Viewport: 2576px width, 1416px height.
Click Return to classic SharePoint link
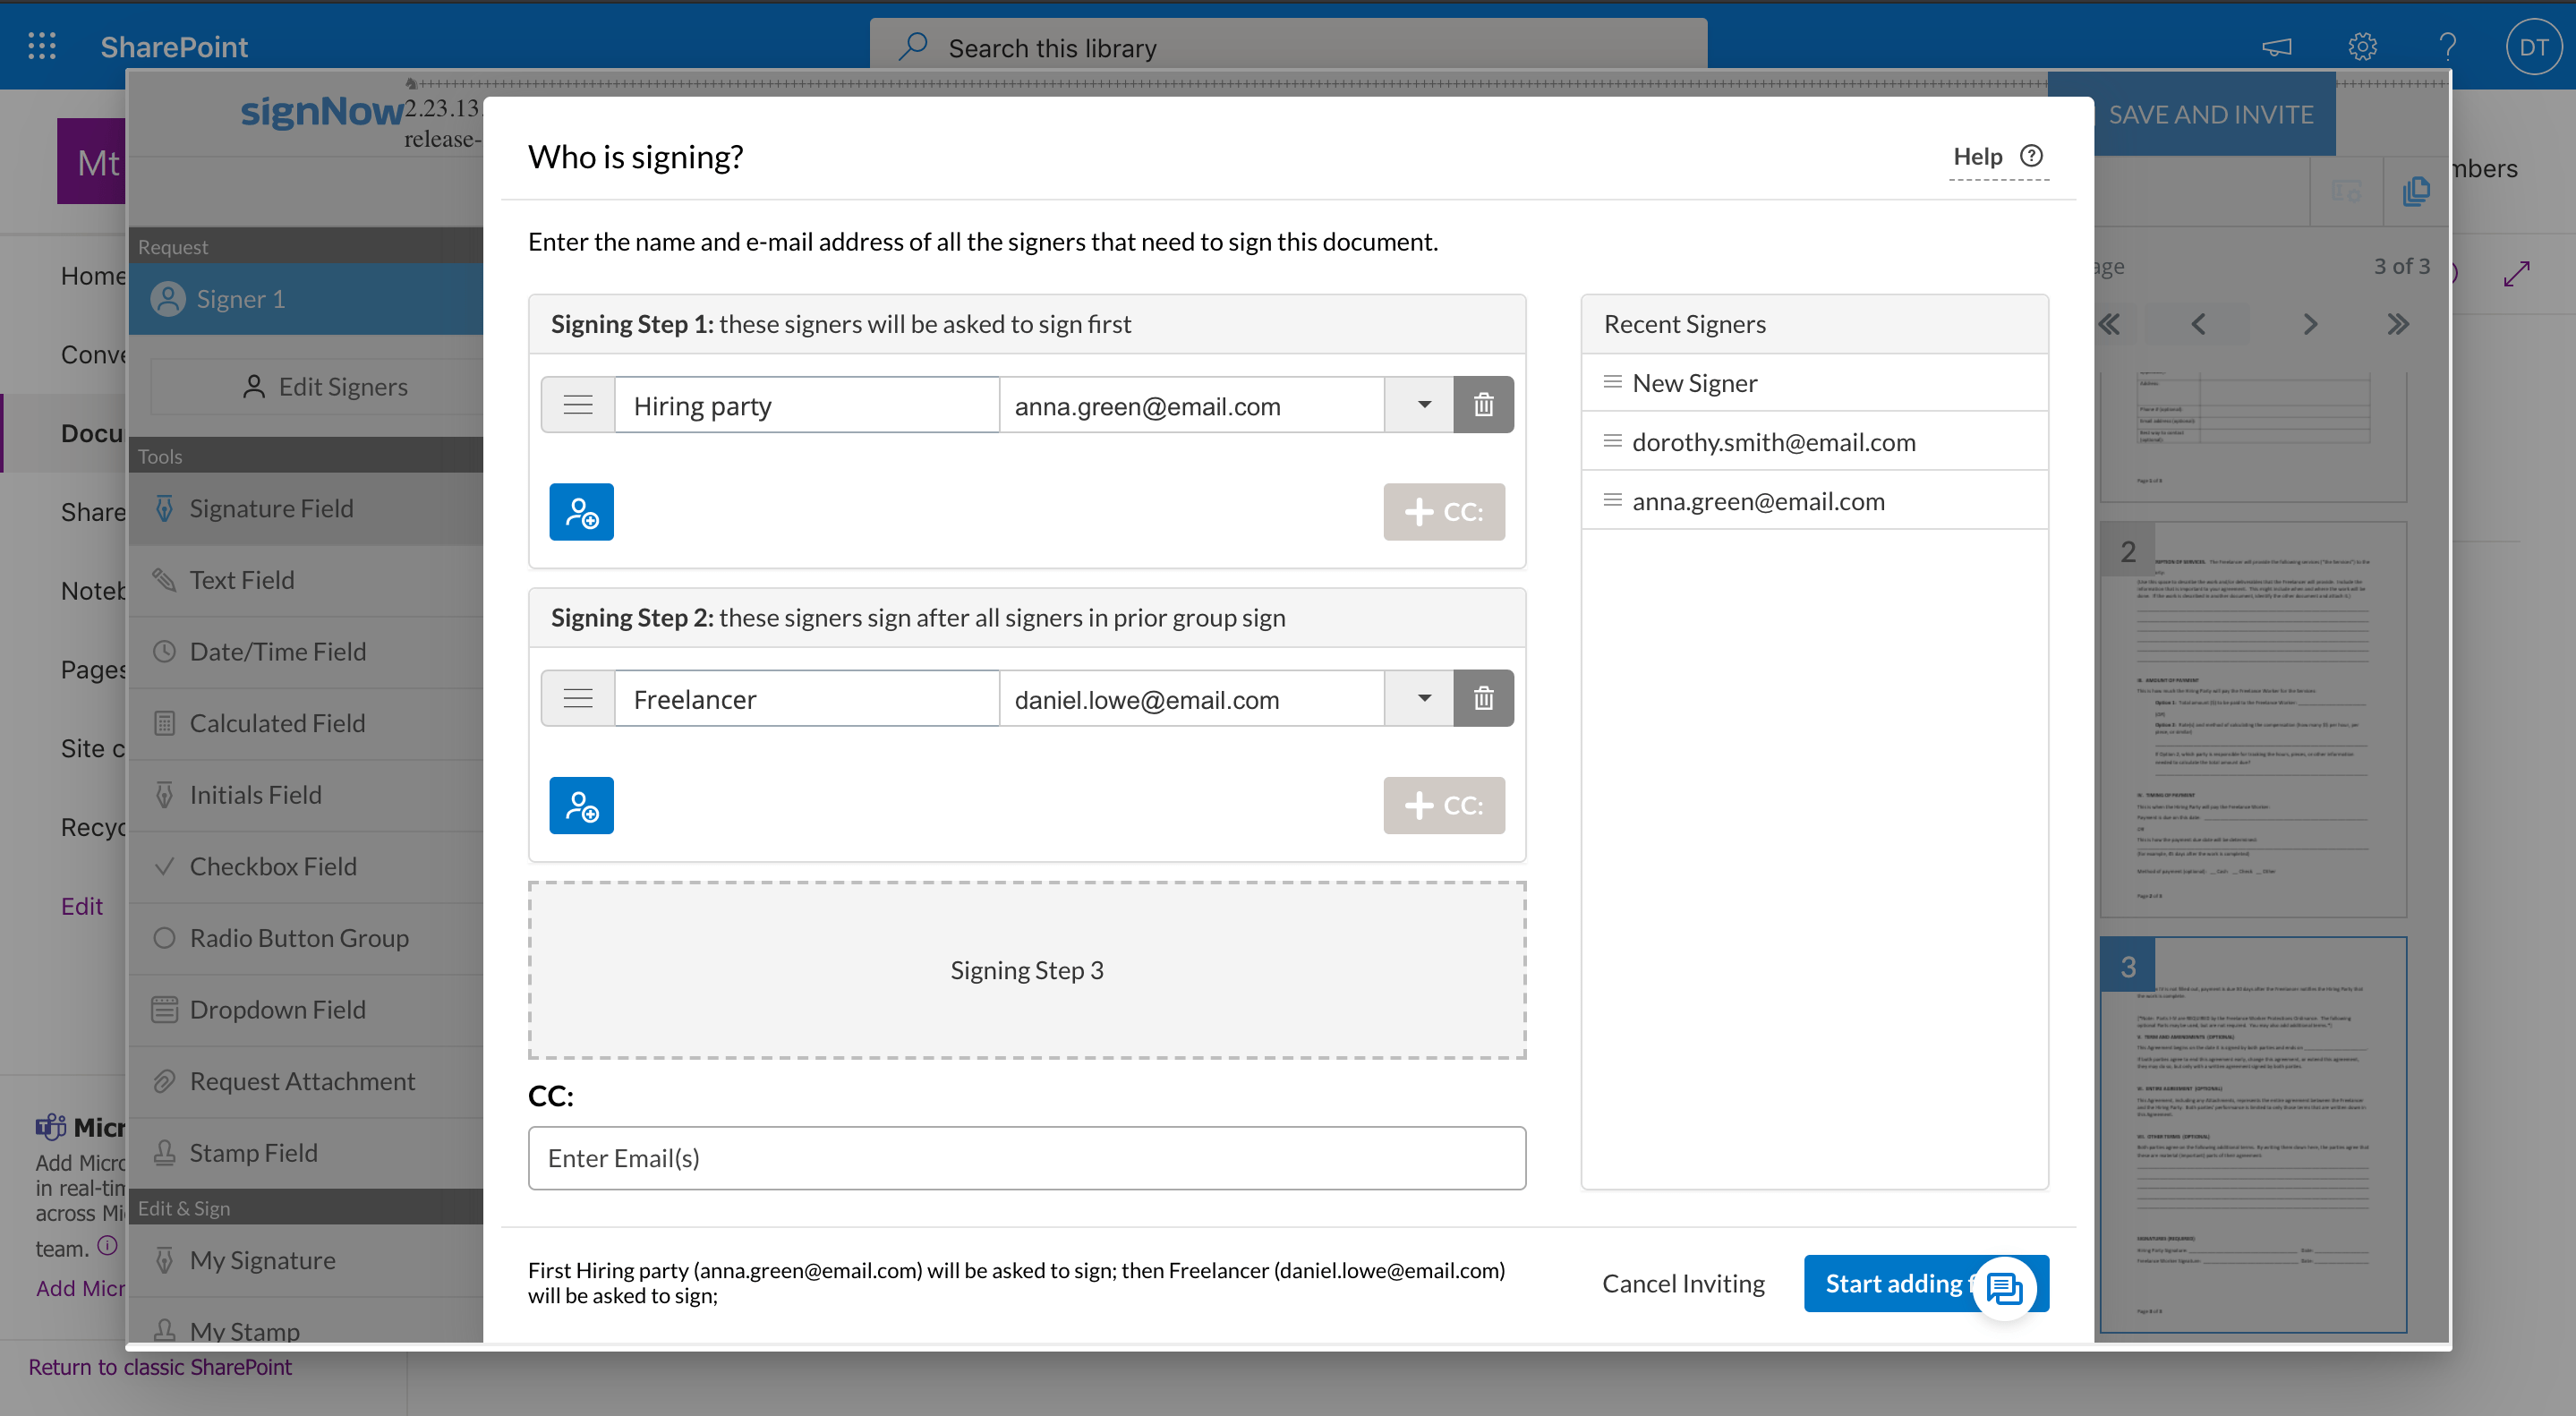[160, 1366]
